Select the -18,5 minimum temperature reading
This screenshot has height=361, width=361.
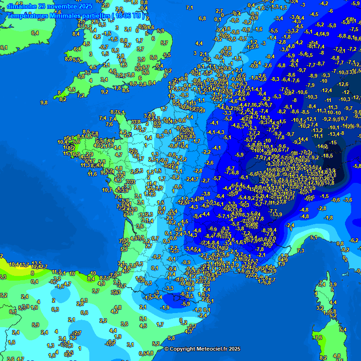click(x=328, y=156)
